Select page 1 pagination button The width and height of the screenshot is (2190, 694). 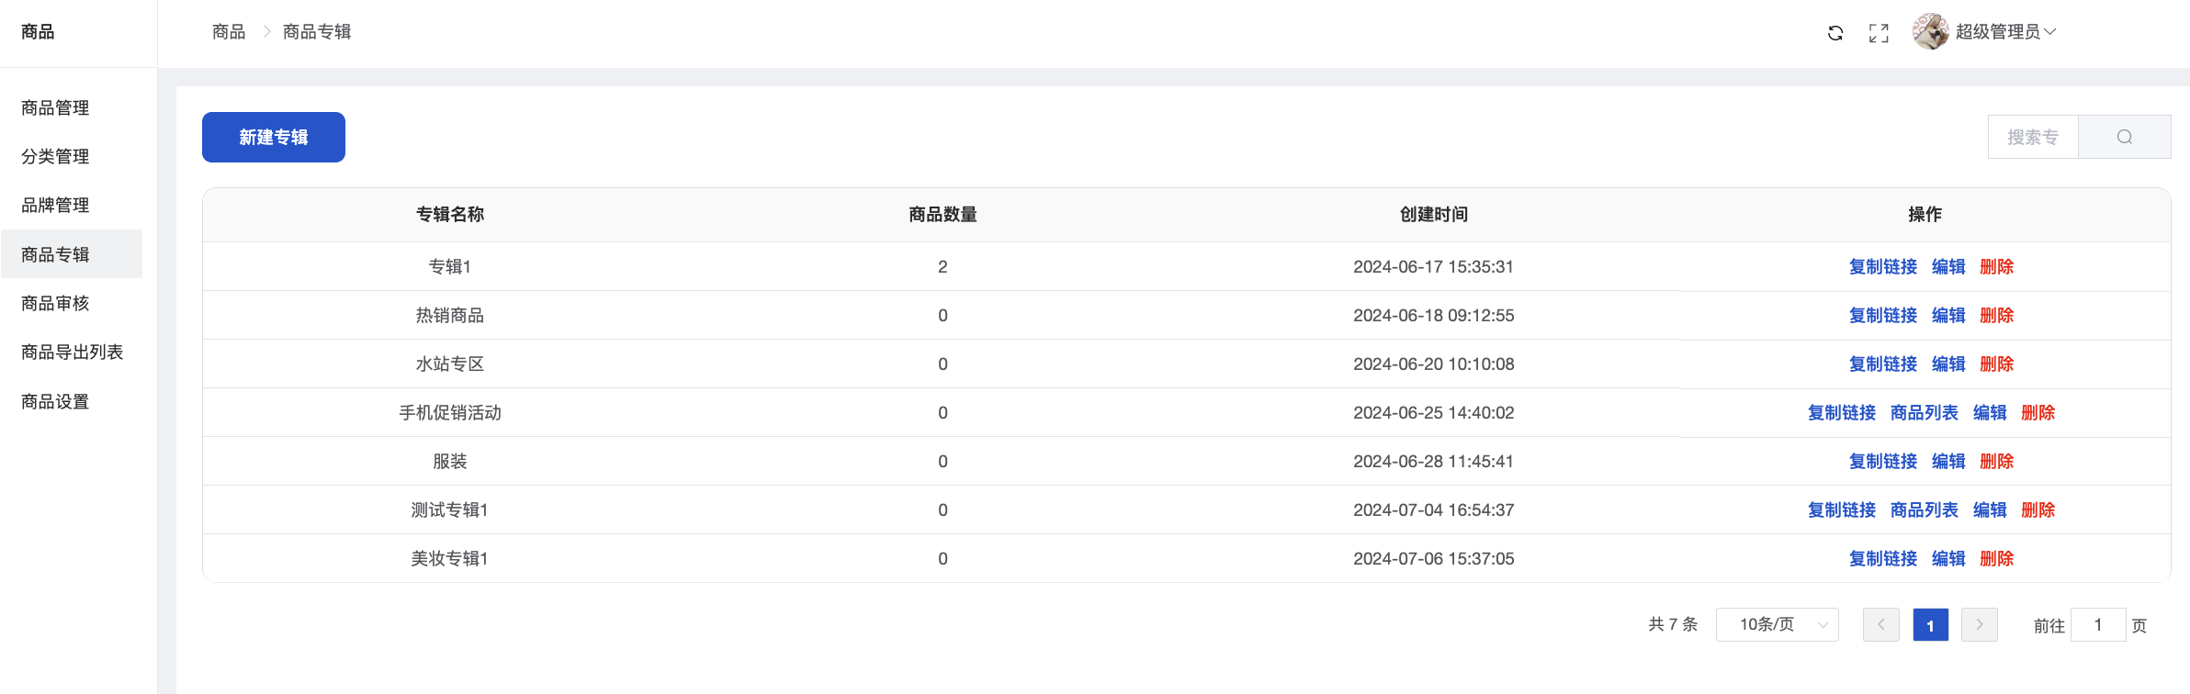coord(1930,625)
